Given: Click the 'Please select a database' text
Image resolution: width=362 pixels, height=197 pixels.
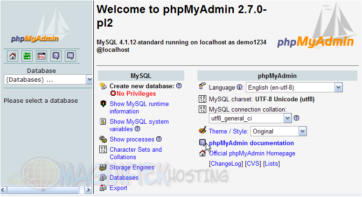Looking at the screenshot, I should pyautogui.click(x=41, y=101).
